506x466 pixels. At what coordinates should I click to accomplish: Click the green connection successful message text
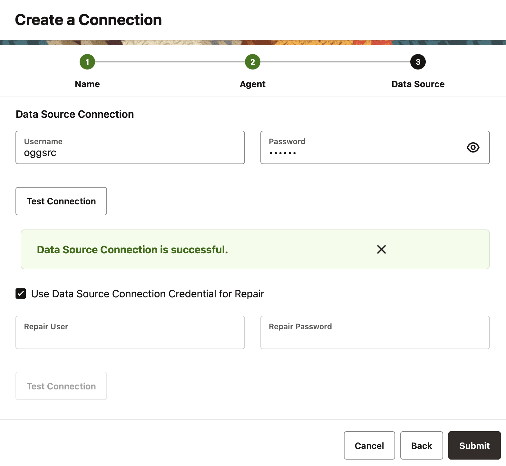point(132,250)
